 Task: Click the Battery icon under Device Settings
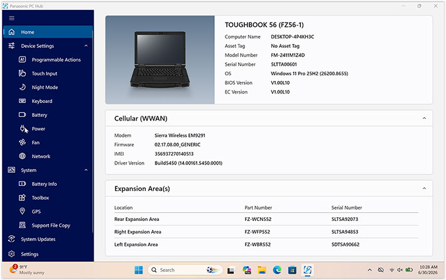[22, 114]
